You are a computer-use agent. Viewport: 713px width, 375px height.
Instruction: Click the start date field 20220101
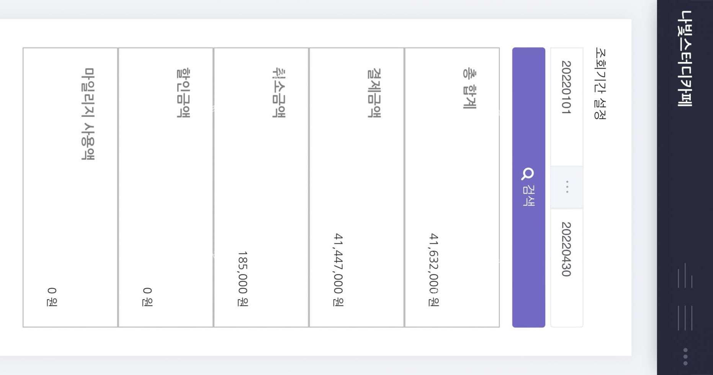pyautogui.click(x=566, y=87)
